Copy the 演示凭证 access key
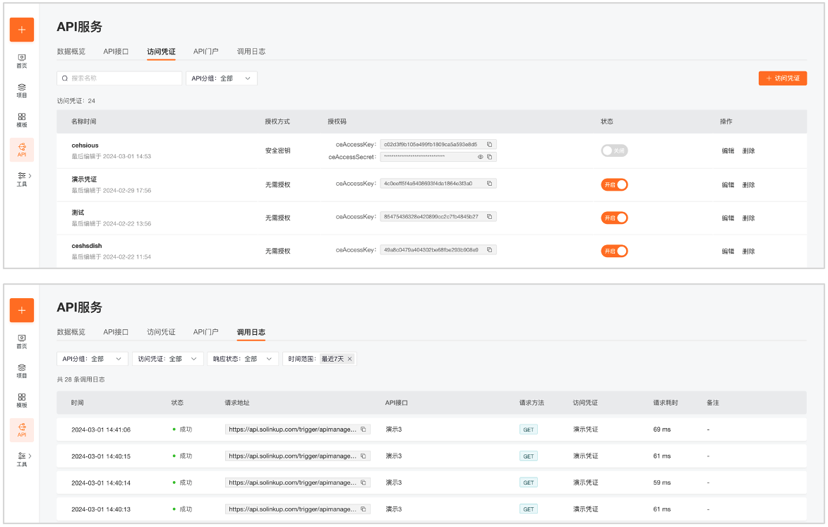This screenshot has width=828, height=527. pos(489,184)
